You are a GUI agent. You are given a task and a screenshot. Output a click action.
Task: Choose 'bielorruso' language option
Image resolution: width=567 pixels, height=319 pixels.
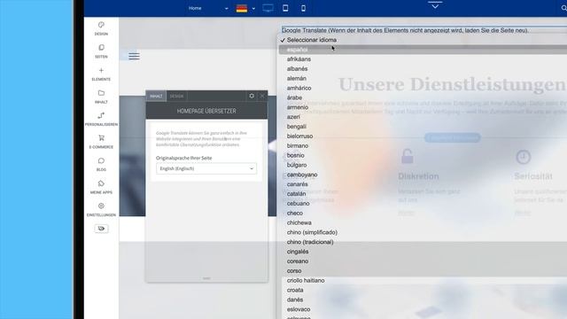[x=299, y=136]
